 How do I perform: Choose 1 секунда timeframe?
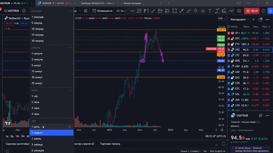(x=51, y=17)
